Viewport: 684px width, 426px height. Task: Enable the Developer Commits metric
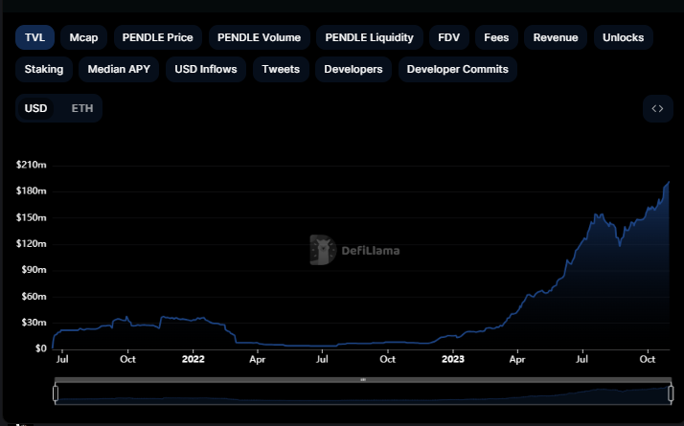click(x=458, y=69)
